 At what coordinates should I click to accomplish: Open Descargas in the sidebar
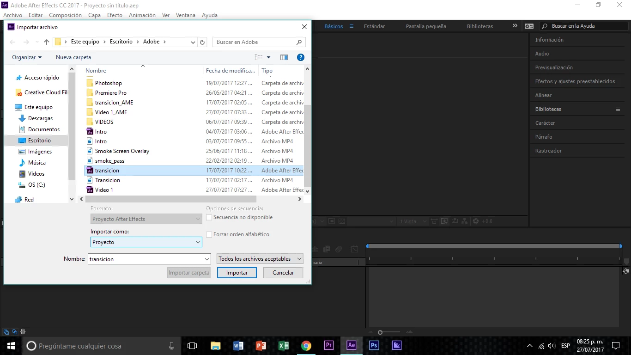(40, 118)
